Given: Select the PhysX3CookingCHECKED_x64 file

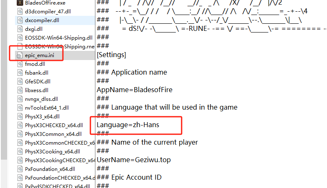Looking at the screenshot, I should (60, 160).
